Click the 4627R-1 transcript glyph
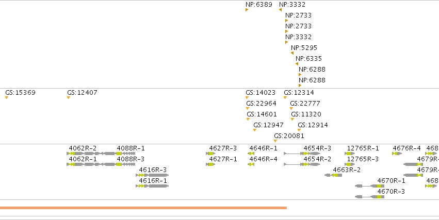Viewport: 439px width, 220px height. (210, 164)
